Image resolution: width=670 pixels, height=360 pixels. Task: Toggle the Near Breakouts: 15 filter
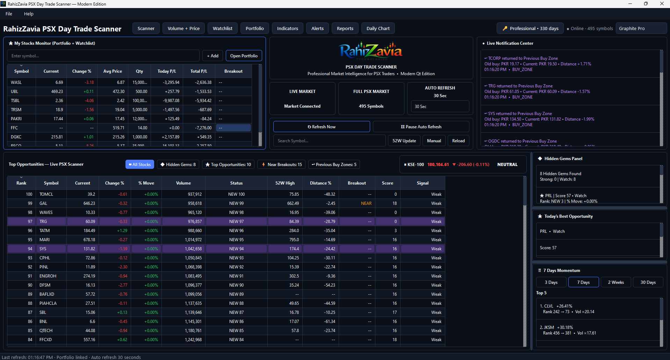[281, 165]
